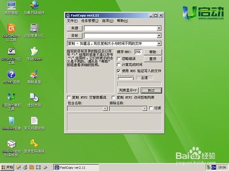Open the Apple partition recognition icon

pos(34,31)
